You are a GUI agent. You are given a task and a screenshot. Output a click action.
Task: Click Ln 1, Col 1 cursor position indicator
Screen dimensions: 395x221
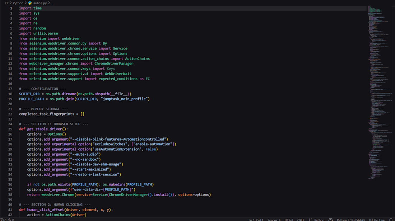click(256, 220)
